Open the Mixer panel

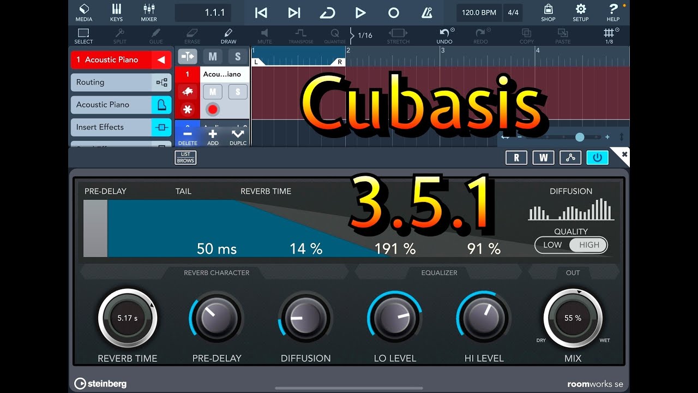tap(149, 13)
